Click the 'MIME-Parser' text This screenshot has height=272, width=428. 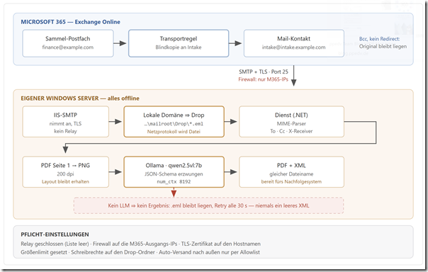coord(291,123)
